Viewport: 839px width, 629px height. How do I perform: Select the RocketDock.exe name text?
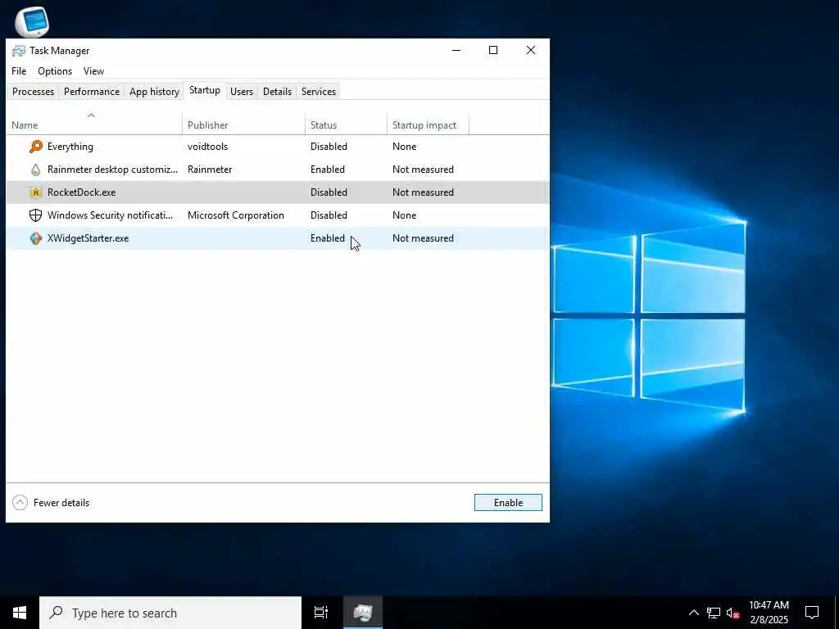click(81, 192)
